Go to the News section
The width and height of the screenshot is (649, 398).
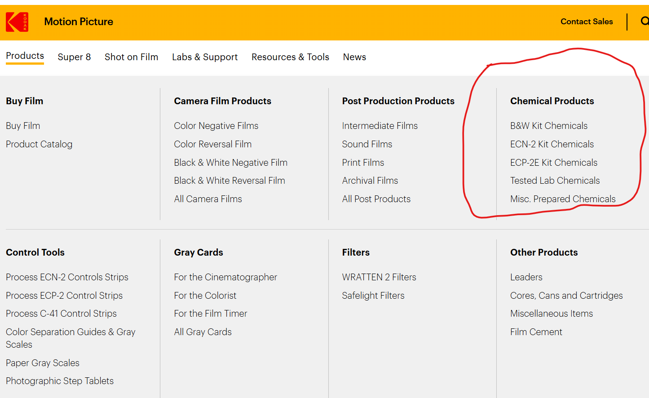354,57
